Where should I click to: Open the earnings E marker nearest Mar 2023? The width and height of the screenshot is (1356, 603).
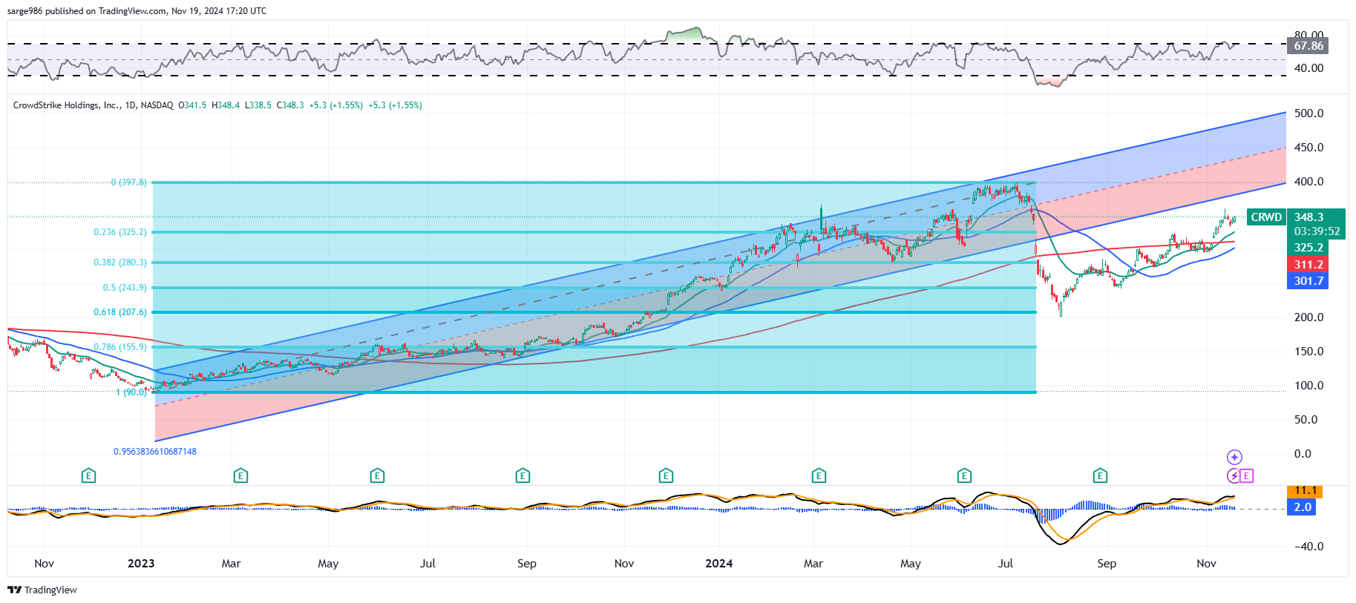pyautogui.click(x=240, y=475)
